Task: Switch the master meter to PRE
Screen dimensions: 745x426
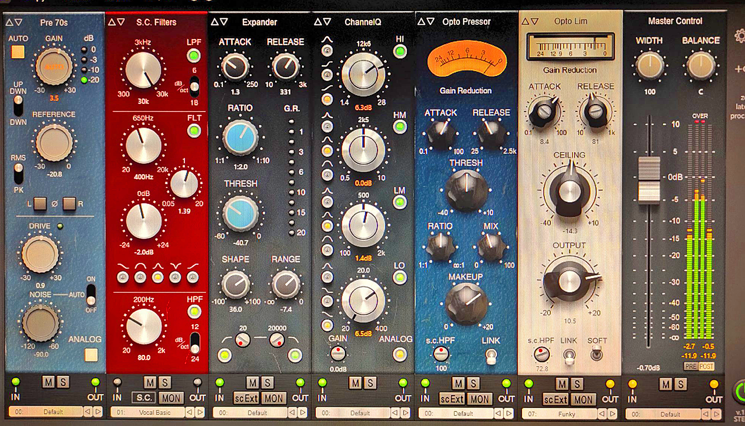Action: (690, 366)
